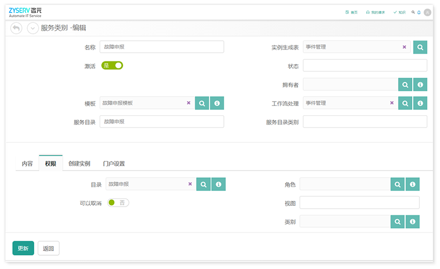This screenshot has height=269, width=440.
Task: View 拥有者 owner info icon
Action: click(x=420, y=85)
